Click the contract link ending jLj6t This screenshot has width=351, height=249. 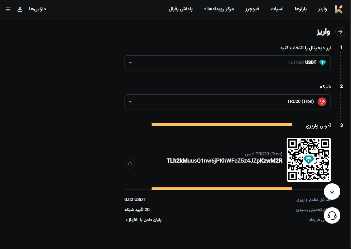pos(143,220)
